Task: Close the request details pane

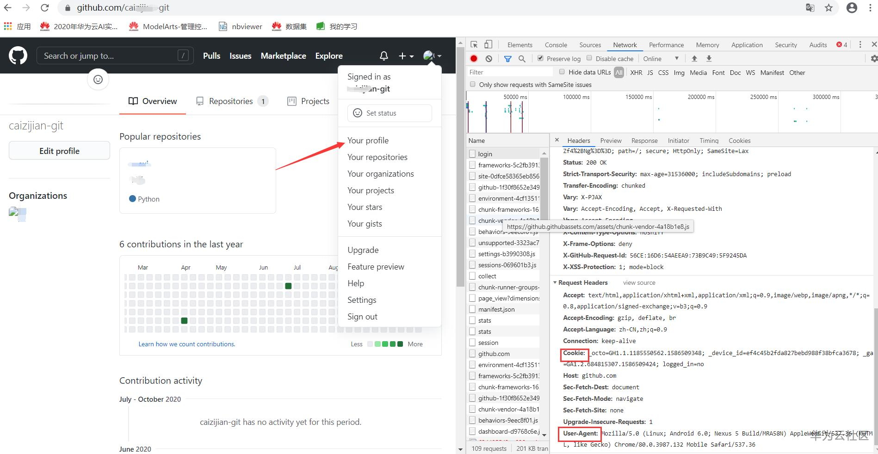Action: pos(557,140)
